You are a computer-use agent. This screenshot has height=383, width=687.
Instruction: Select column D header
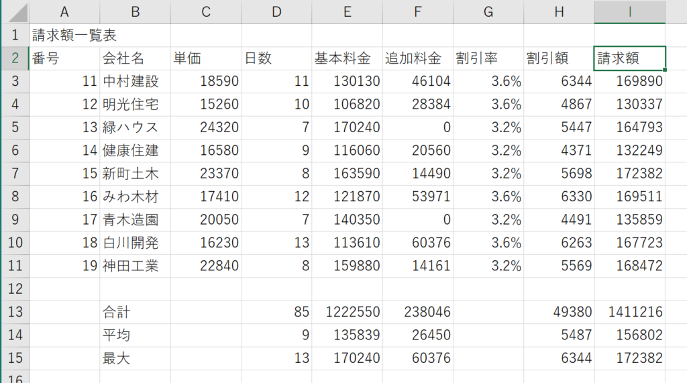[x=276, y=12]
